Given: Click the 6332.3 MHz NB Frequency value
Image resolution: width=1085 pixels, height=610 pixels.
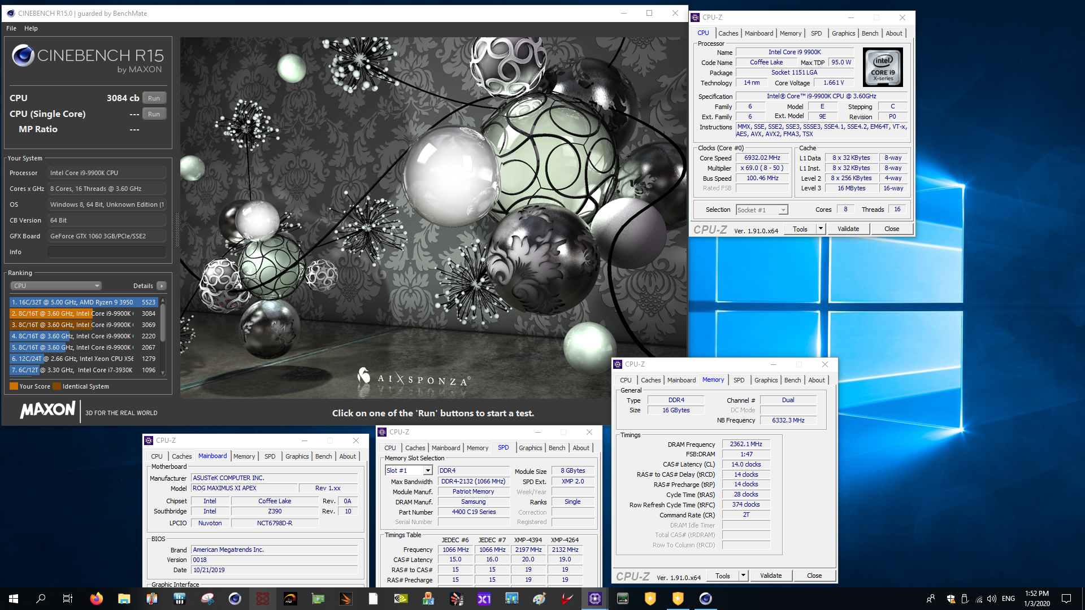Looking at the screenshot, I should pyautogui.click(x=788, y=420).
